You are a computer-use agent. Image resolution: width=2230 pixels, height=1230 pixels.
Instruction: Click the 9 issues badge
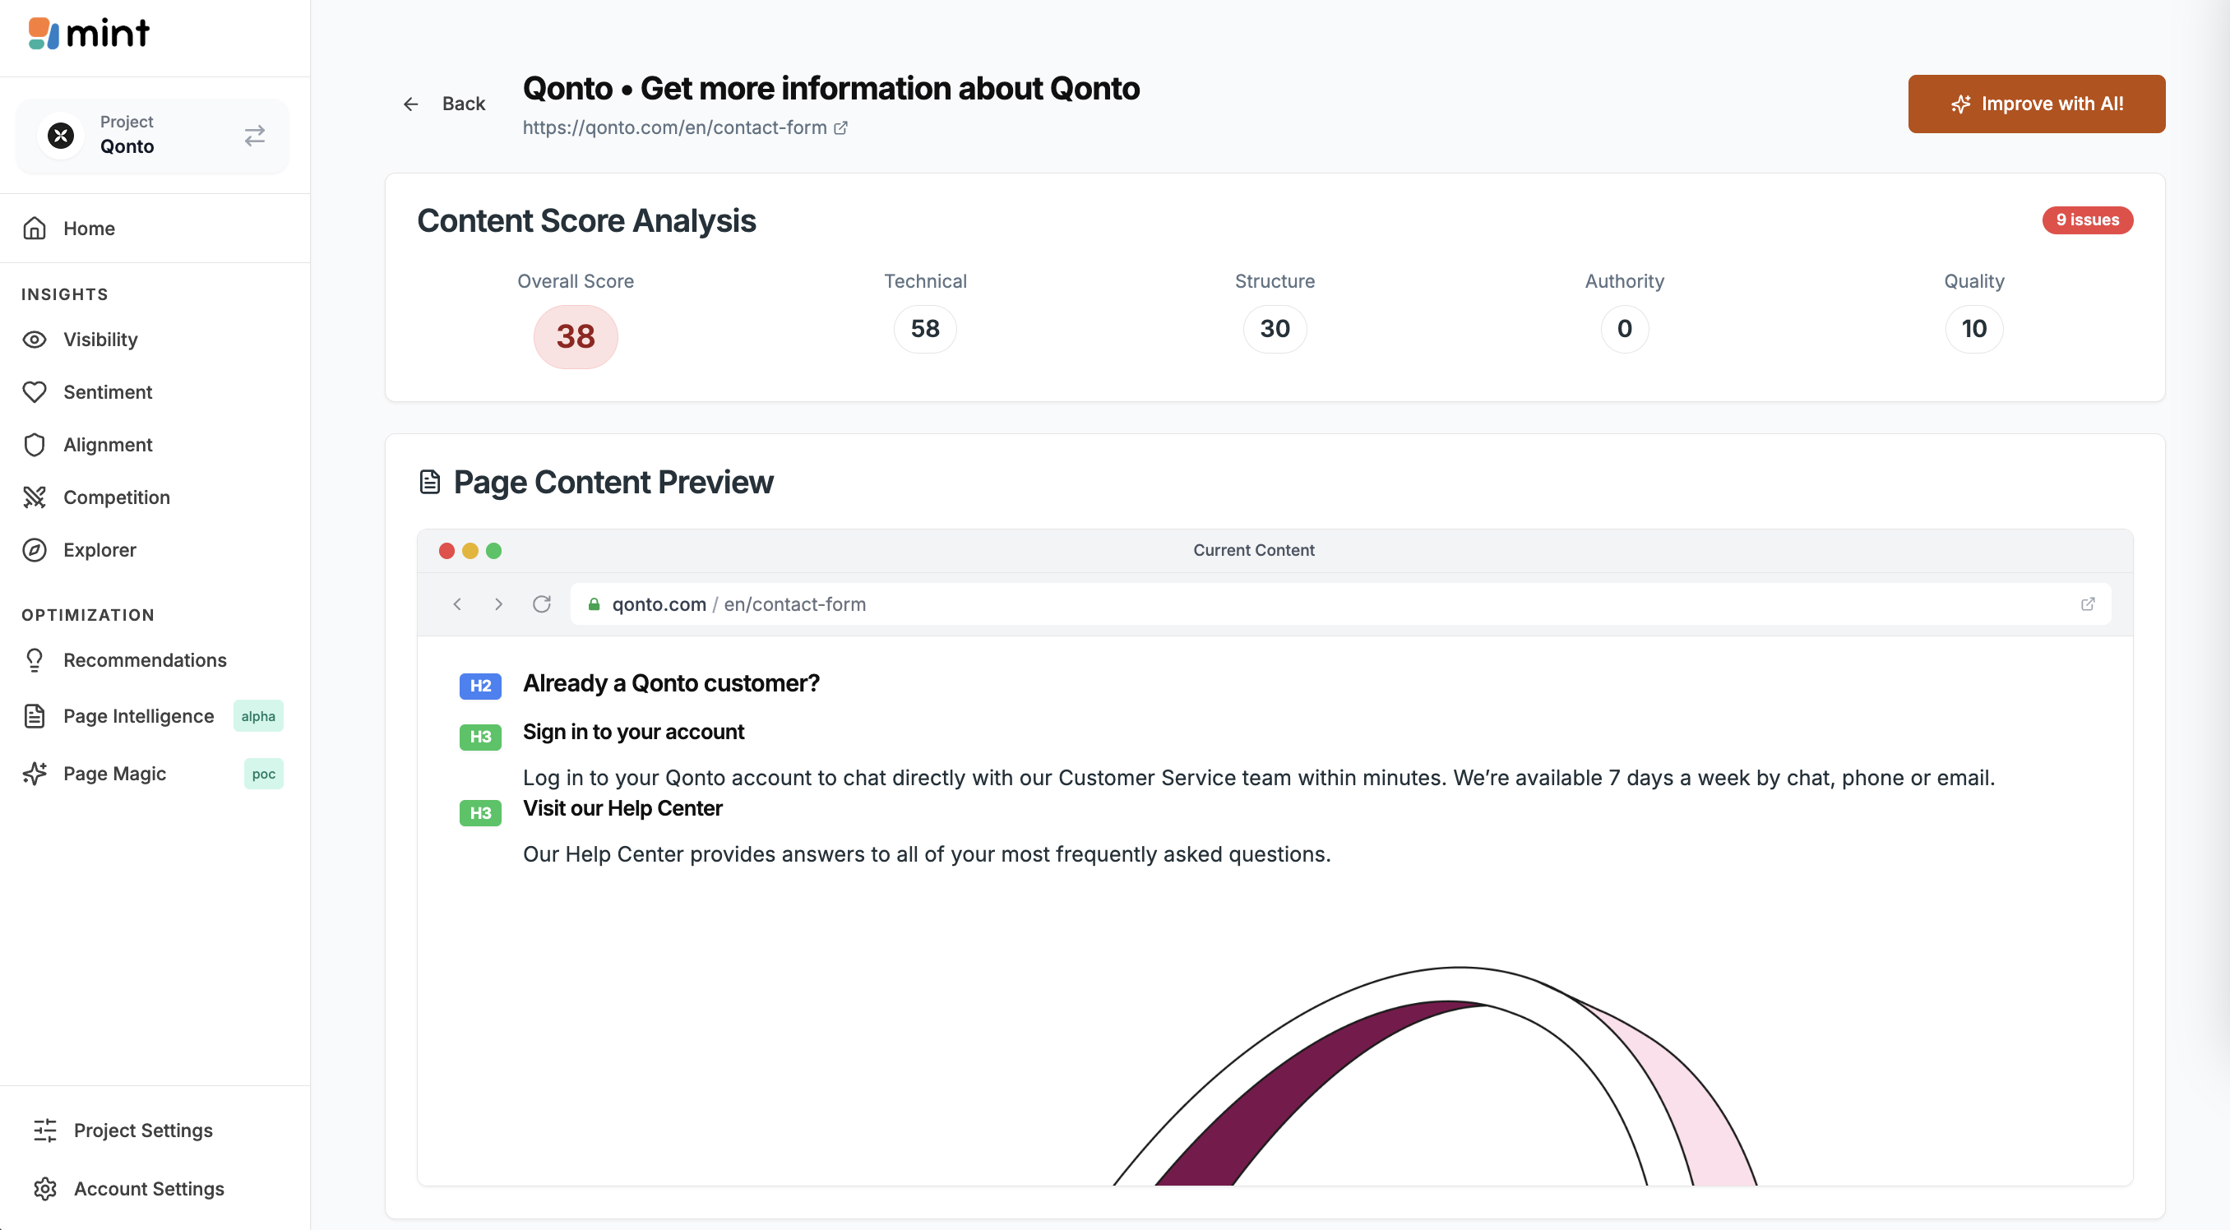tap(2086, 220)
